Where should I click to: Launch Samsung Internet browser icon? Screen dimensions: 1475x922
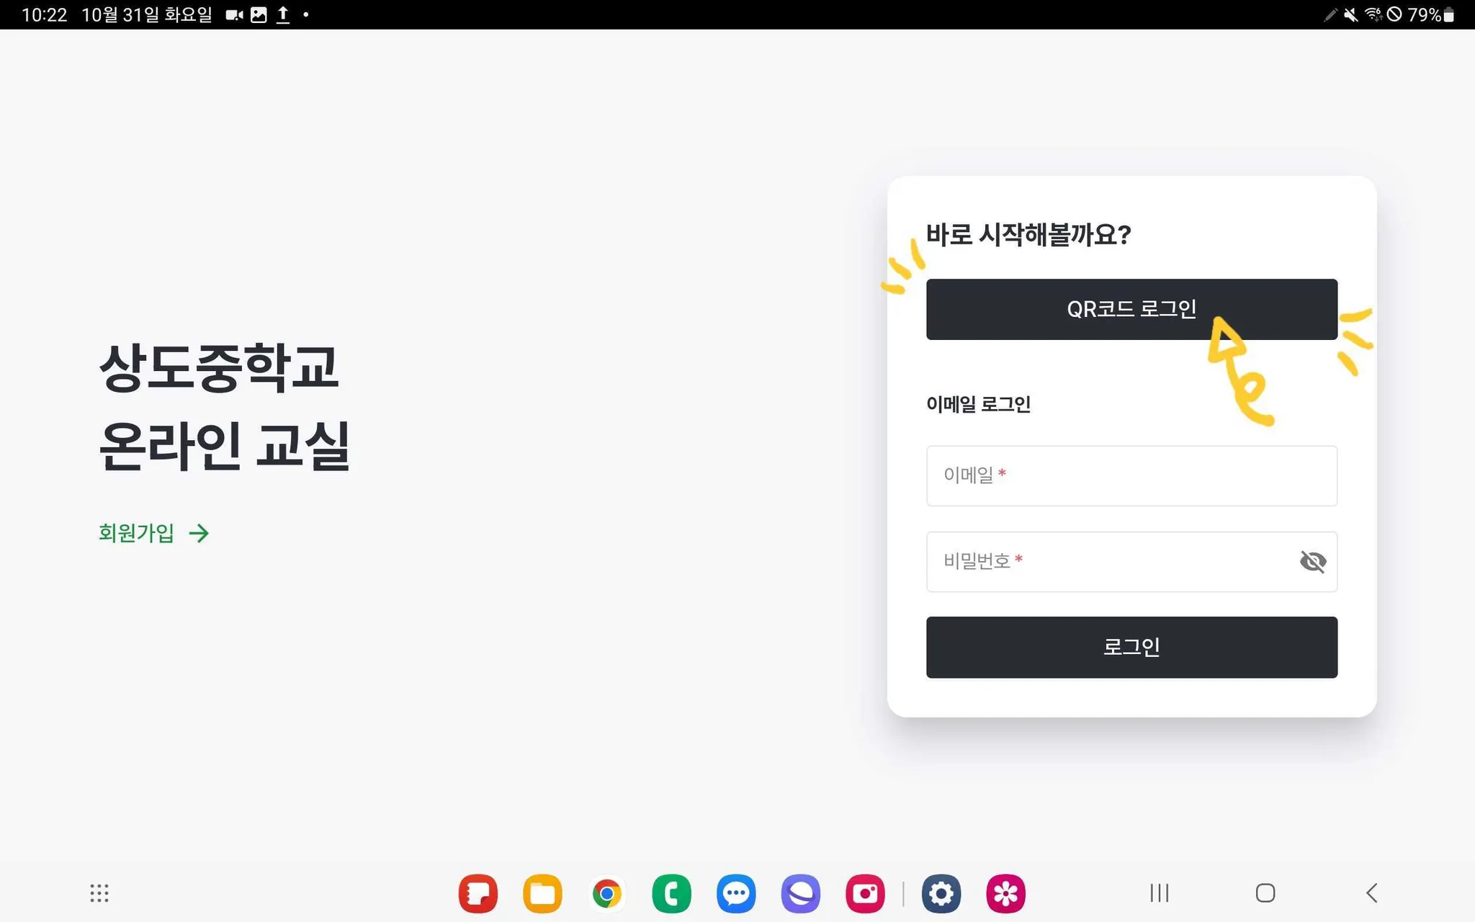(800, 893)
